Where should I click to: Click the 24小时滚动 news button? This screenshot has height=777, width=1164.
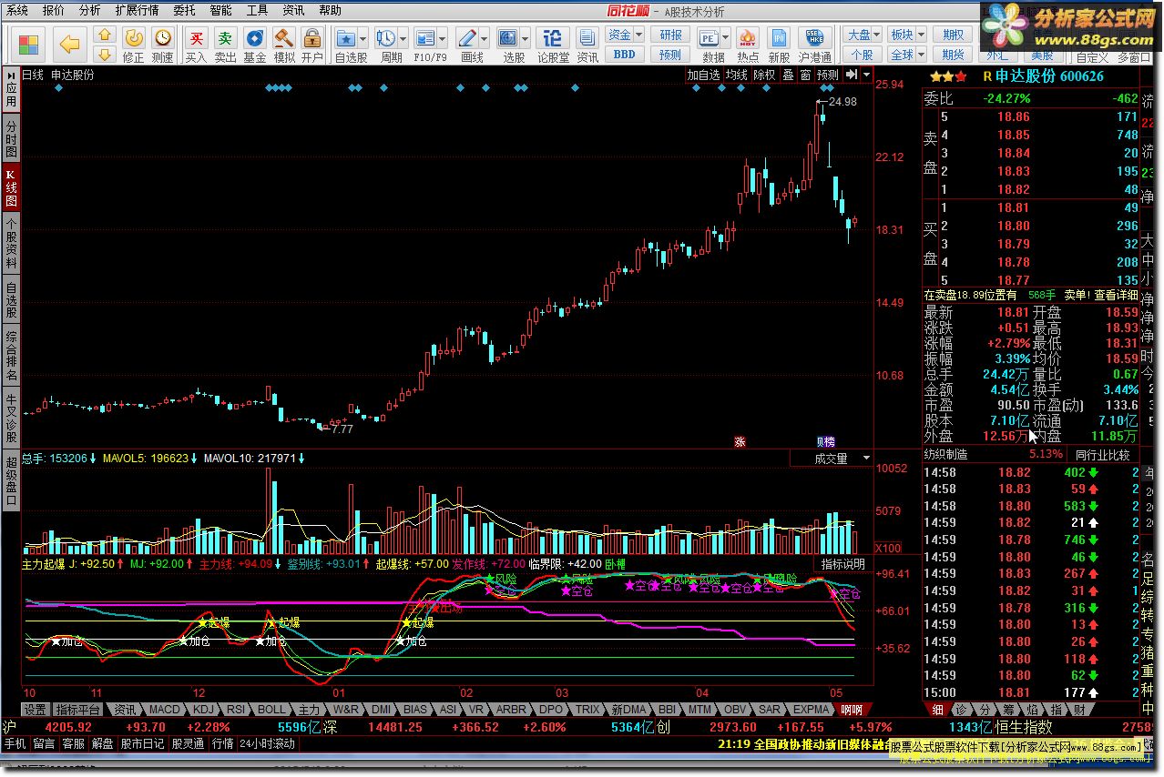268,743
